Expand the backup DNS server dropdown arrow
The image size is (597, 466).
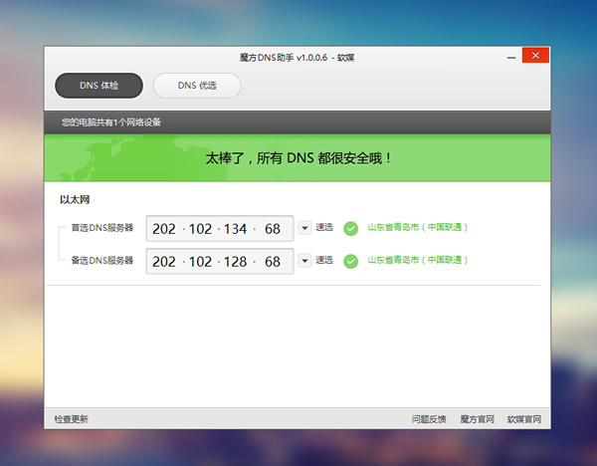304,261
